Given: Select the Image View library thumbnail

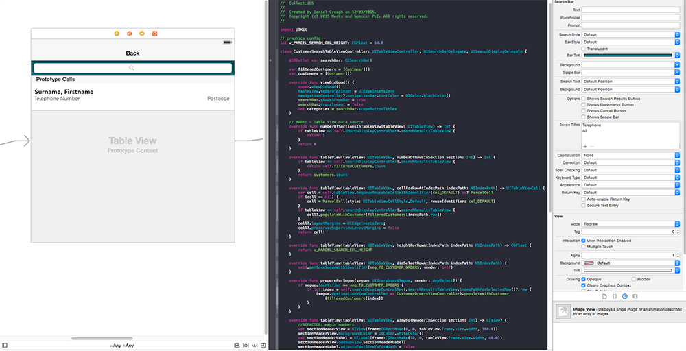Looking at the screenshot, I should coord(563,312).
